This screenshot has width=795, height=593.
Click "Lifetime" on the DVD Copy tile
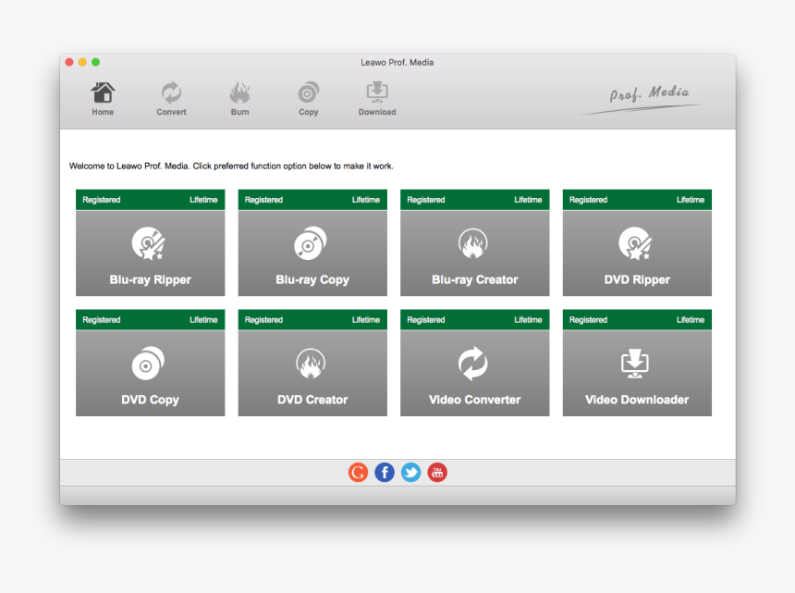(203, 320)
